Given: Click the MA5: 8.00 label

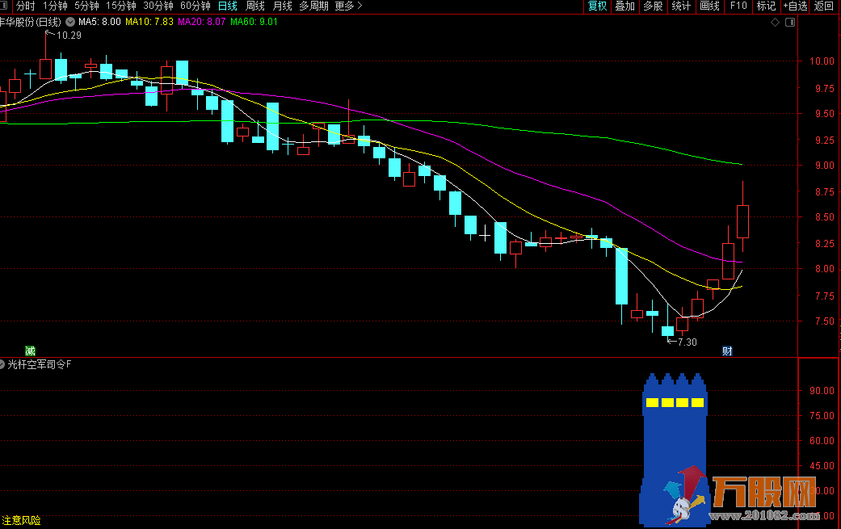Looking at the screenshot, I should point(99,22).
